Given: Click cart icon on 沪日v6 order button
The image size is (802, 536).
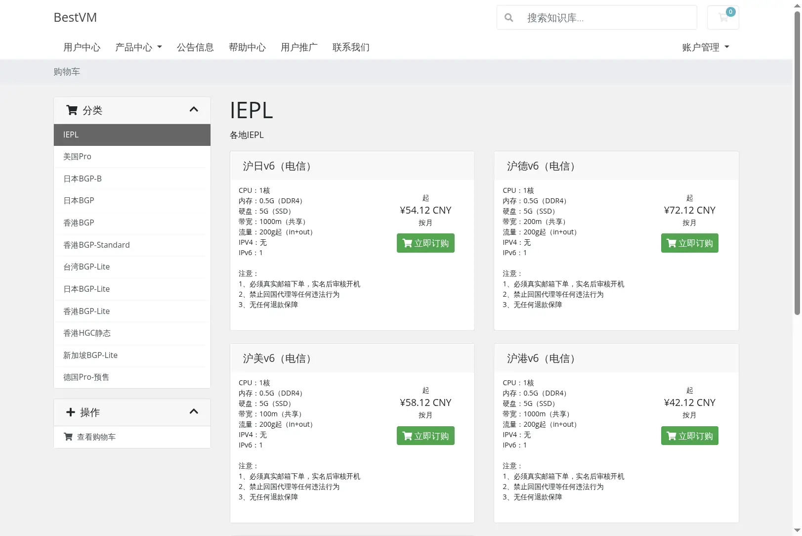Looking at the screenshot, I should (407, 243).
